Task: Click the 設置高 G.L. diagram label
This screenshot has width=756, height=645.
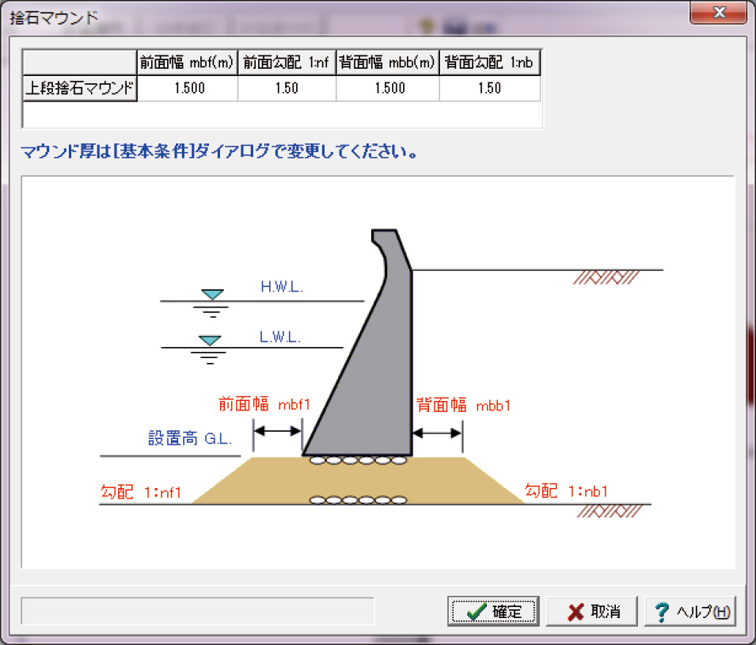Action: pos(190,438)
